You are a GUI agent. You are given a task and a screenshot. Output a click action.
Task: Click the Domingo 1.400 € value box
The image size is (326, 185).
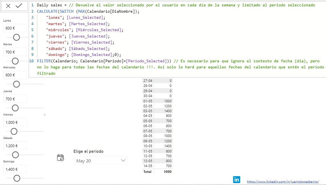coord(15,169)
